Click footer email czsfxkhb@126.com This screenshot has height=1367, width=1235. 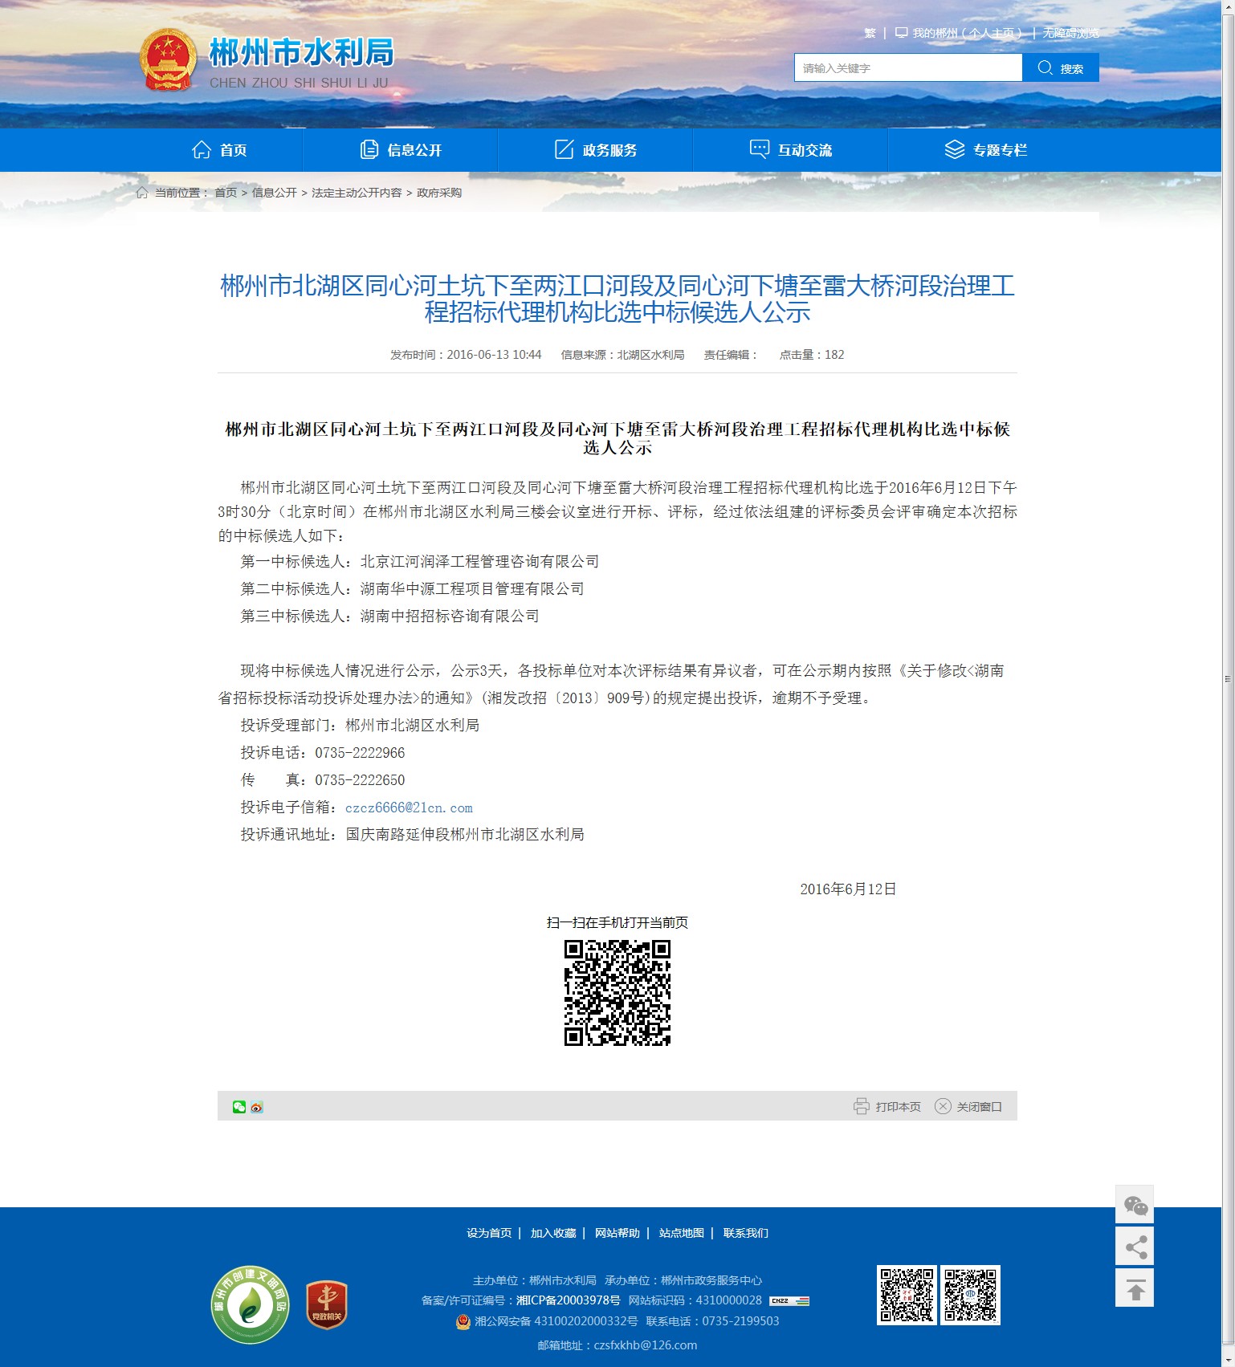645,1345
